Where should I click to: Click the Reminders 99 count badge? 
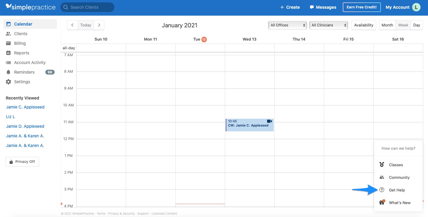(50, 72)
